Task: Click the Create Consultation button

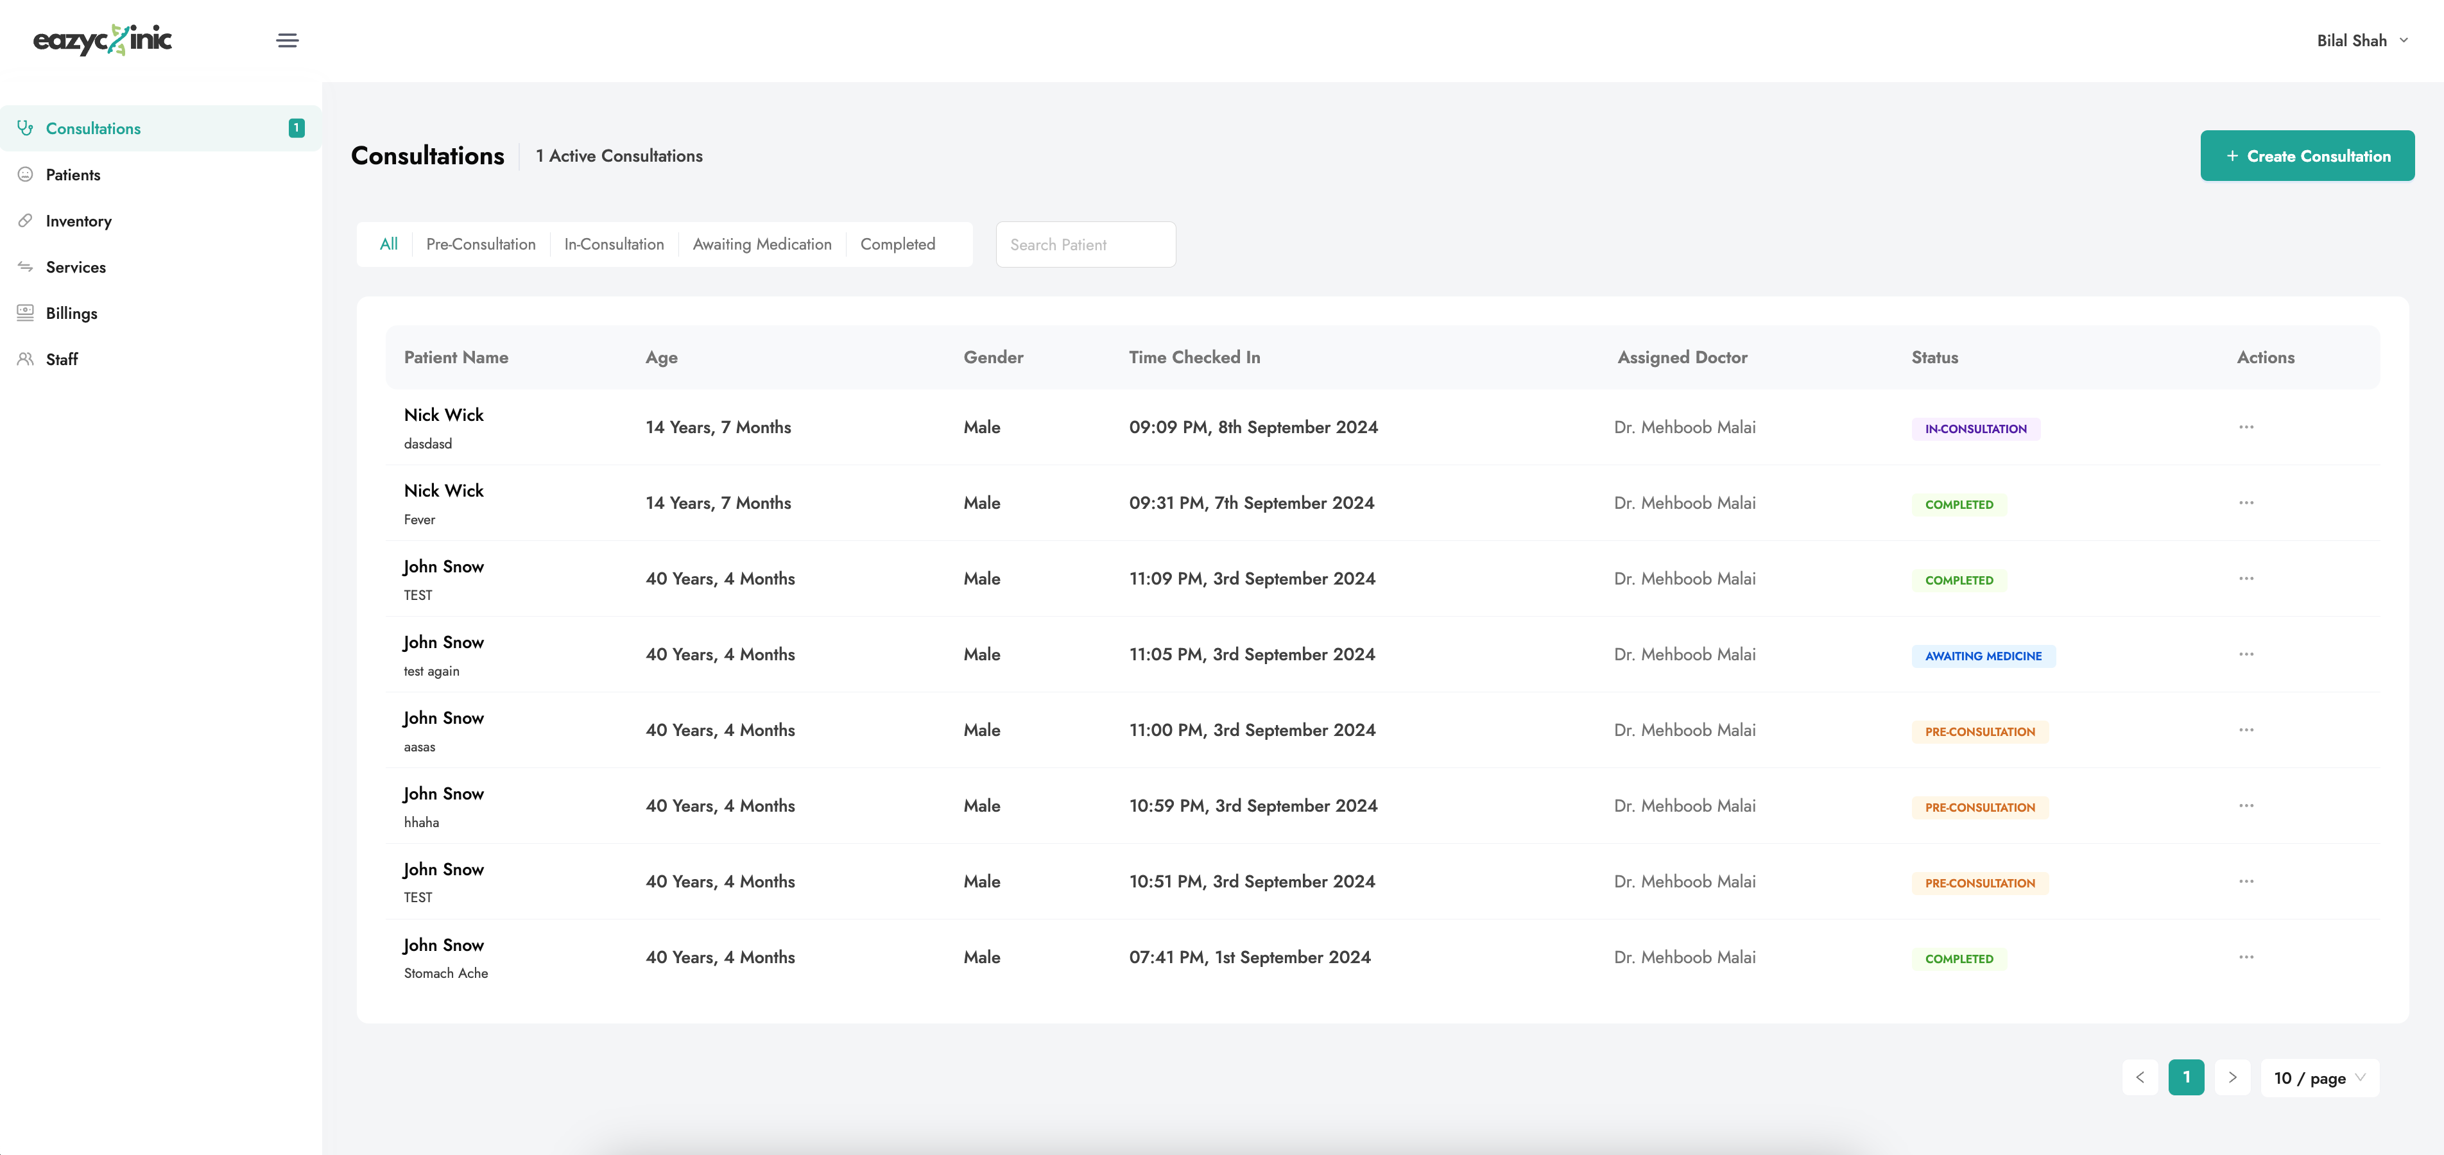Action: coord(2307,155)
